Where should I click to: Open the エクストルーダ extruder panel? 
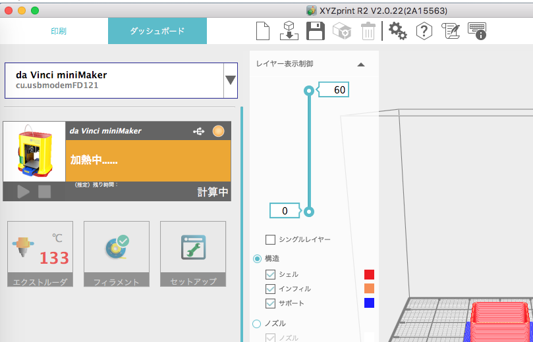[40, 255]
